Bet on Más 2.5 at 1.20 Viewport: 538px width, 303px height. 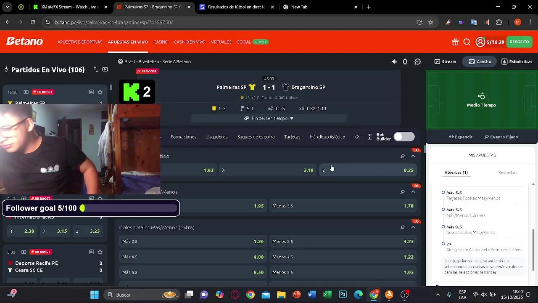coord(193,242)
